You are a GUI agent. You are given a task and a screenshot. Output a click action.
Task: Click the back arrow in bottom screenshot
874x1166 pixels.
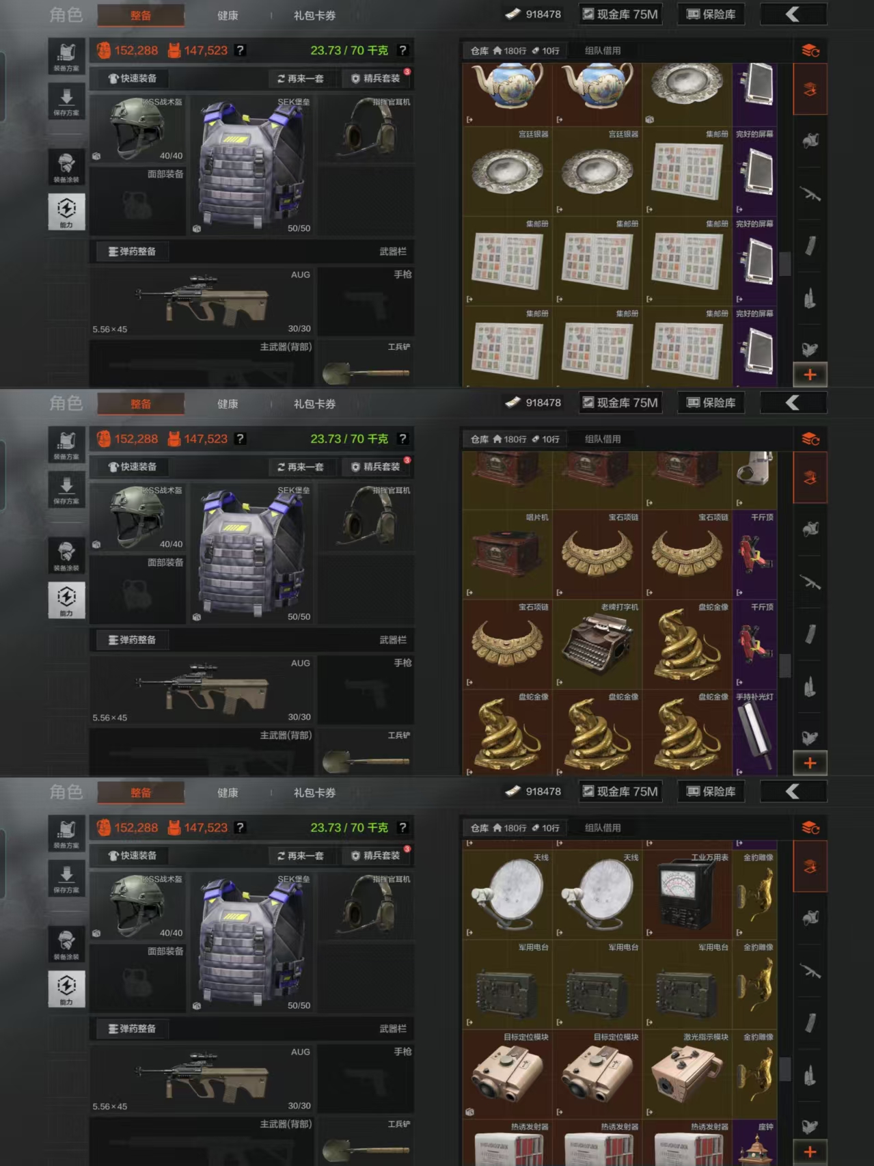pyautogui.click(x=793, y=791)
